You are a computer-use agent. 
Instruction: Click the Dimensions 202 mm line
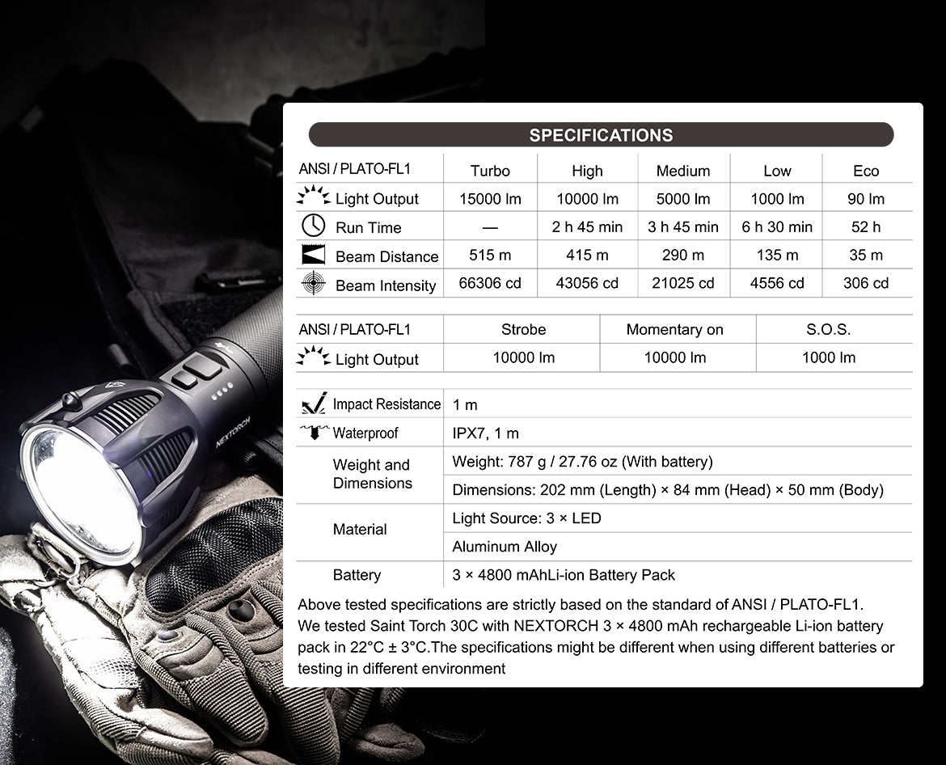click(x=668, y=489)
